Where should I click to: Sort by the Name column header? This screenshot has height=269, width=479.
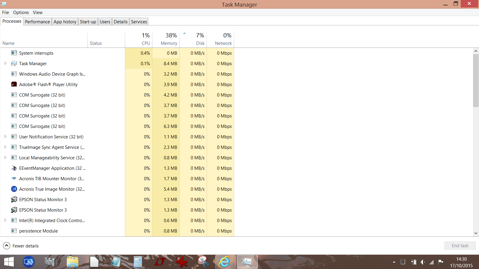point(44,39)
